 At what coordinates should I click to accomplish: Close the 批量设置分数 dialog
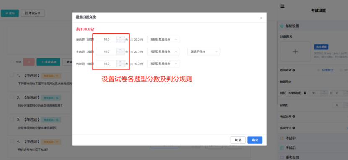pos(261,18)
